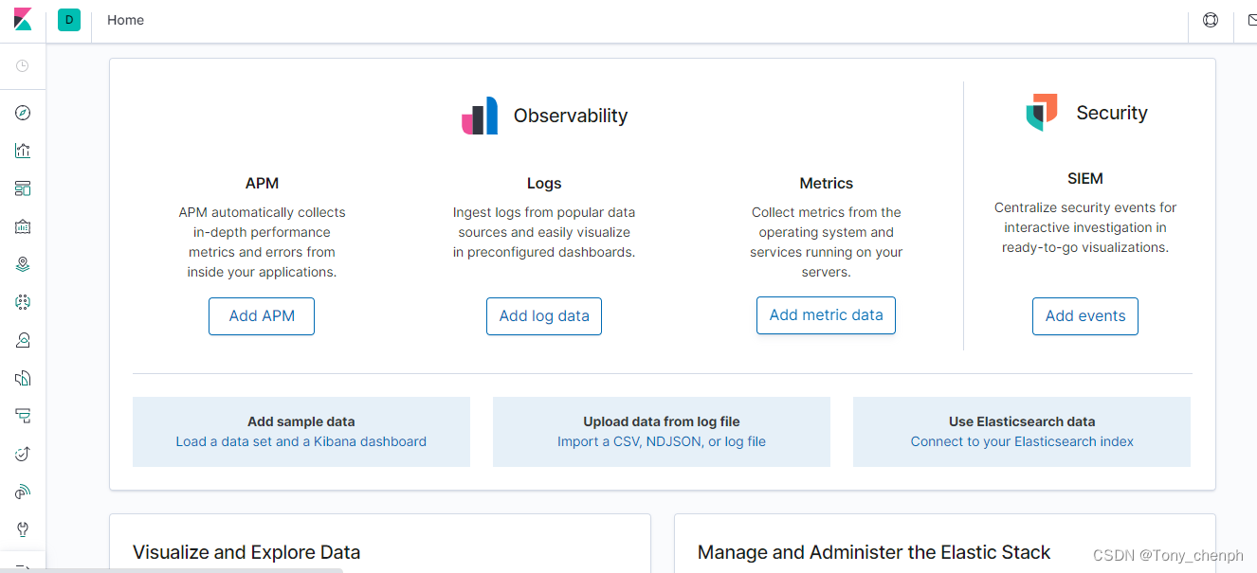Open SIEM from the sidebar
Viewport: 1257px width, 573px height.
click(23, 492)
